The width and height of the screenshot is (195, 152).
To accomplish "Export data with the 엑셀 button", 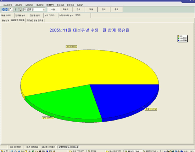I will [91, 10].
